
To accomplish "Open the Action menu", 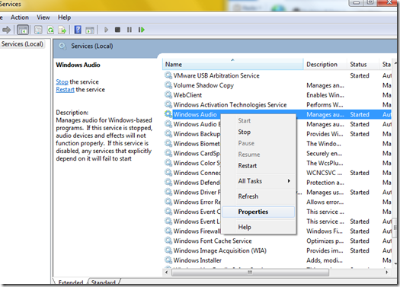I will [x=20, y=18].
